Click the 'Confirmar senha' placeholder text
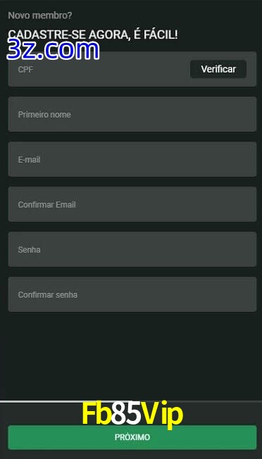 click(48, 295)
